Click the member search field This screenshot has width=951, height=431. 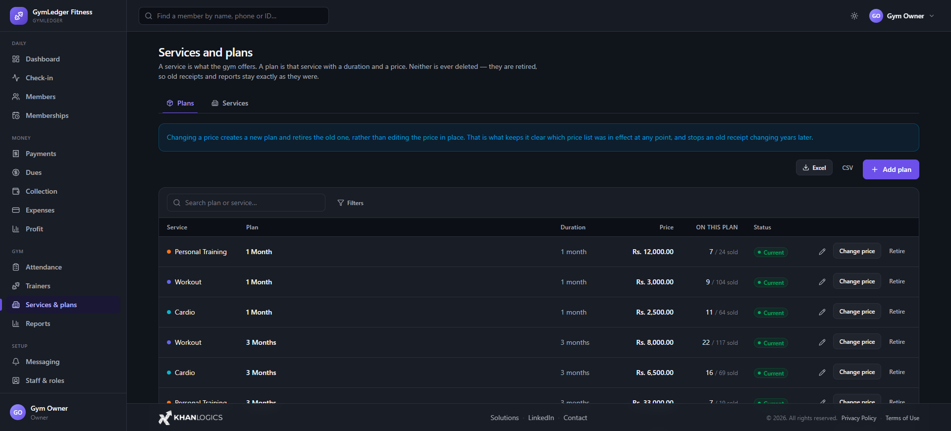pos(234,16)
